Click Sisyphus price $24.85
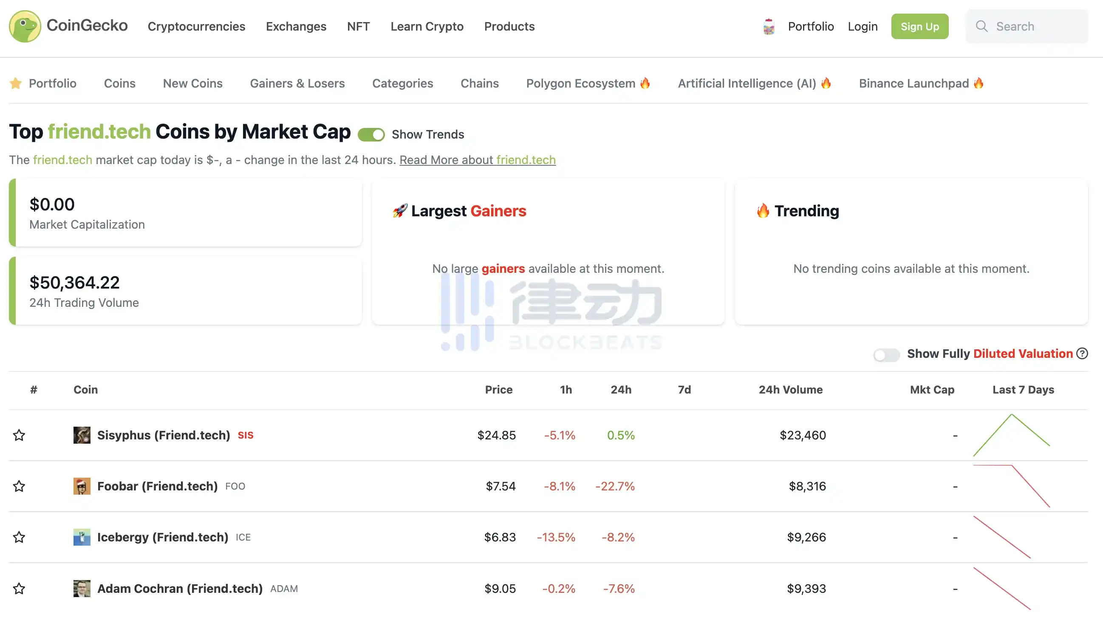The height and width of the screenshot is (623, 1103). 496,435
